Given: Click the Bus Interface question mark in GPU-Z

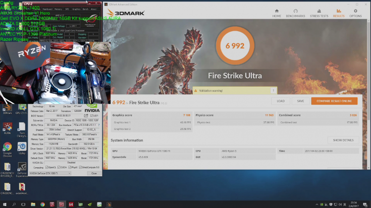Looking at the screenshot, I should coord(98,125).
